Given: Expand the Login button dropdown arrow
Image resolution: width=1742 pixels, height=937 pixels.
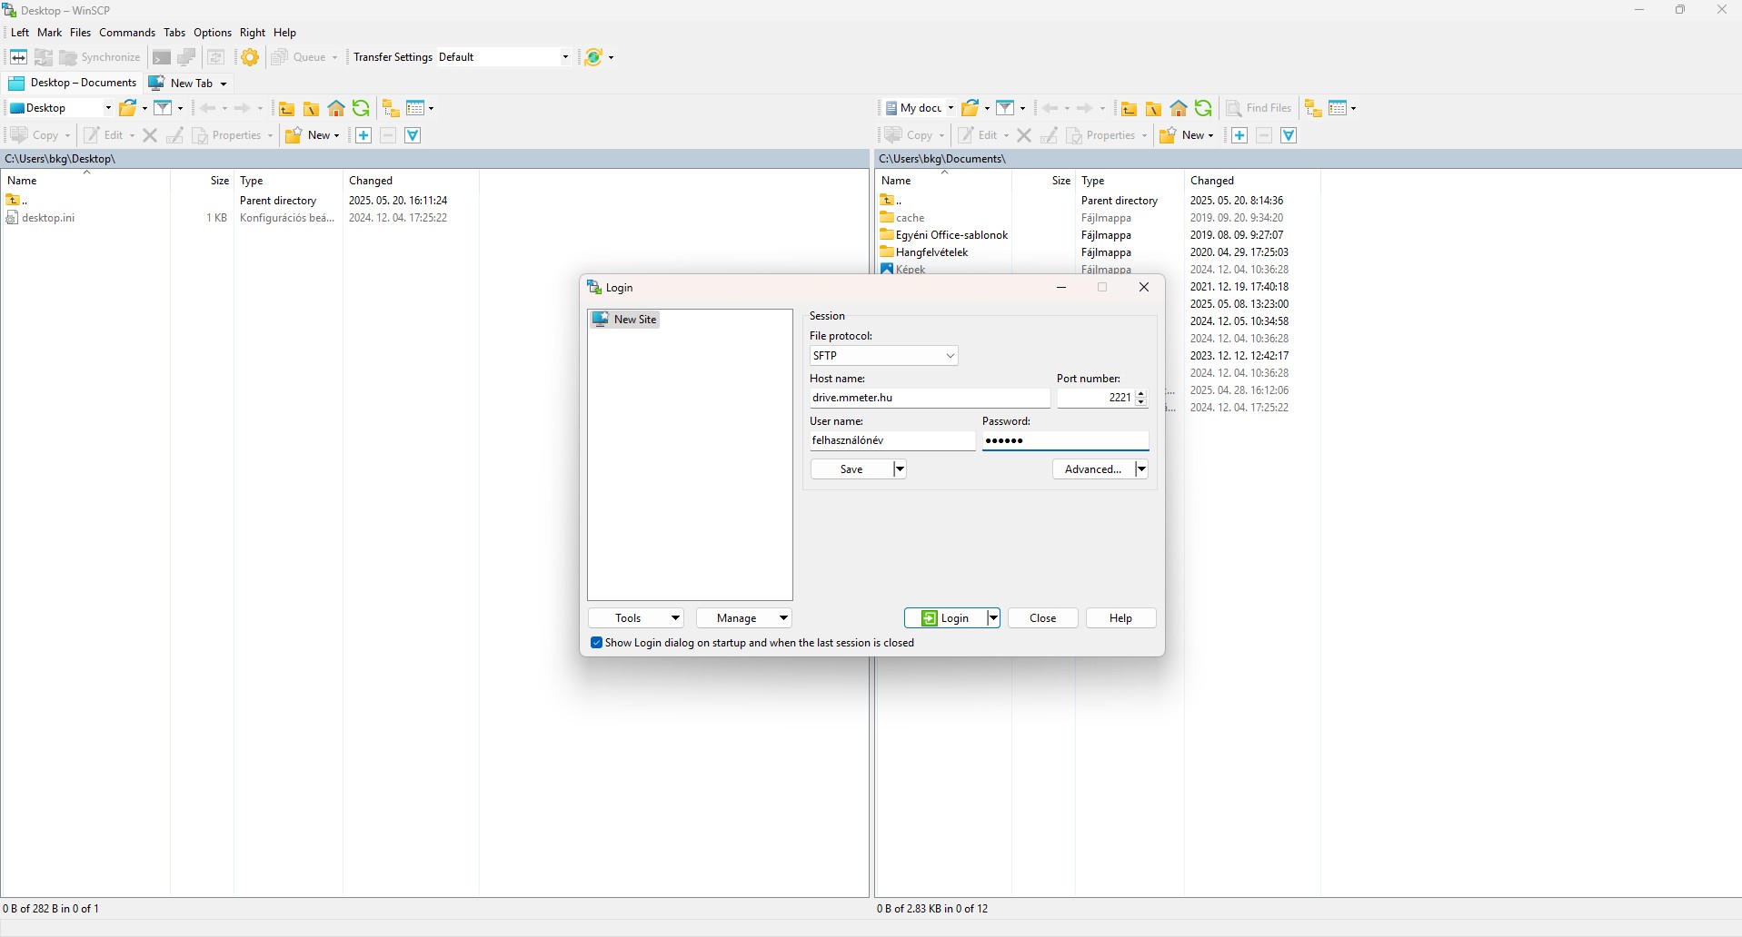Looking at the screenshot, I should (x=993, y=618).
